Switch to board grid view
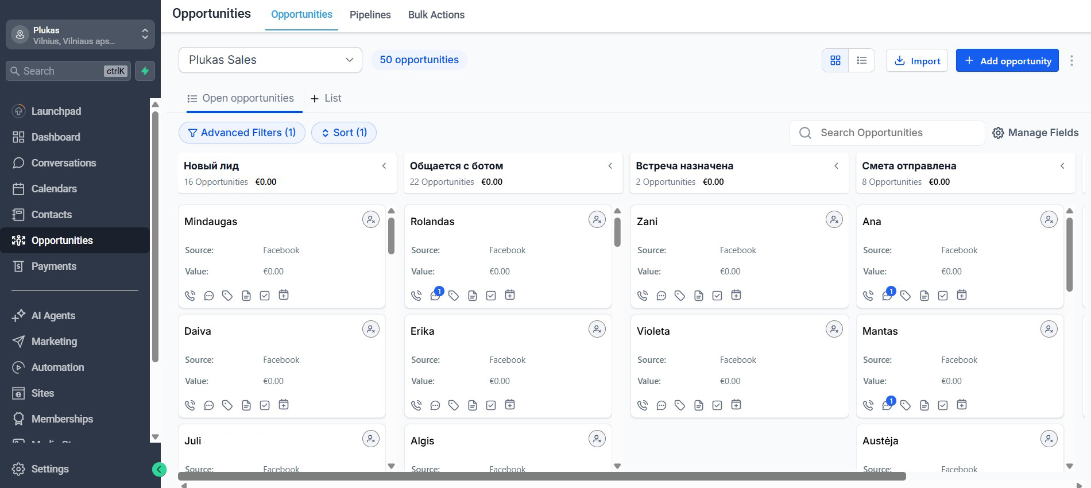The height and width of the screenshot is (488, 1091). pyautogui.click(x=835, y=60)
